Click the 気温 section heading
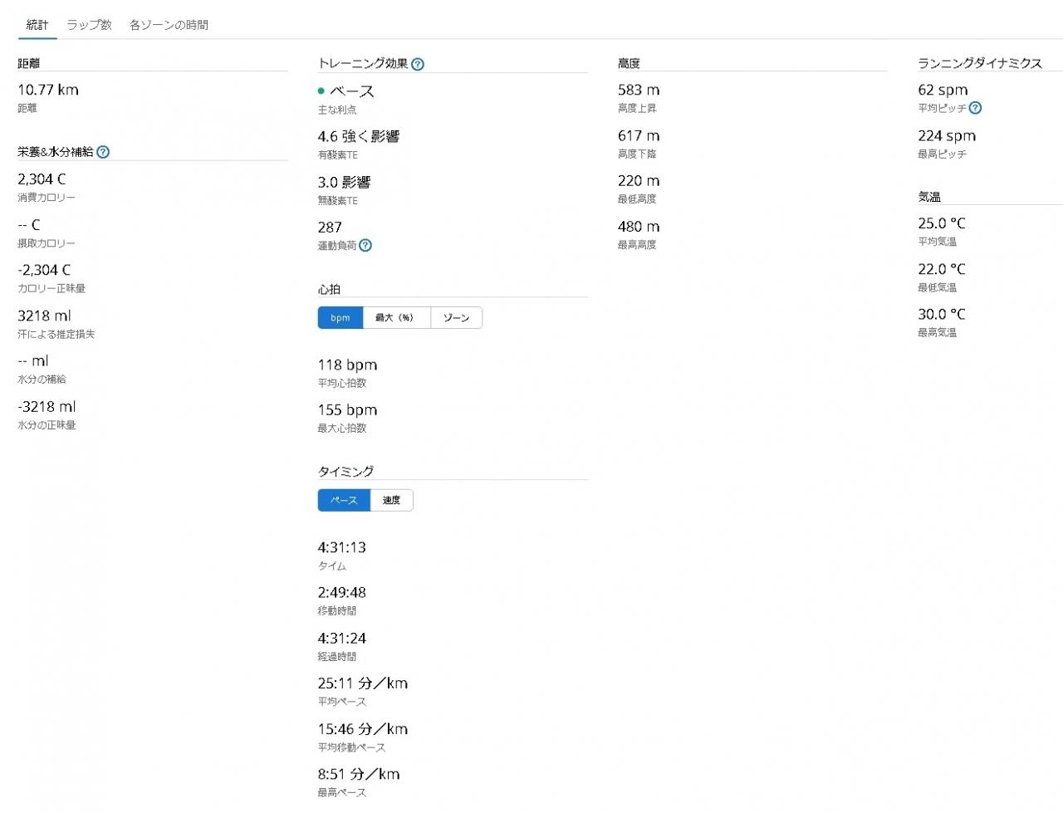The image size is (1063, 813). pos(929,197)
